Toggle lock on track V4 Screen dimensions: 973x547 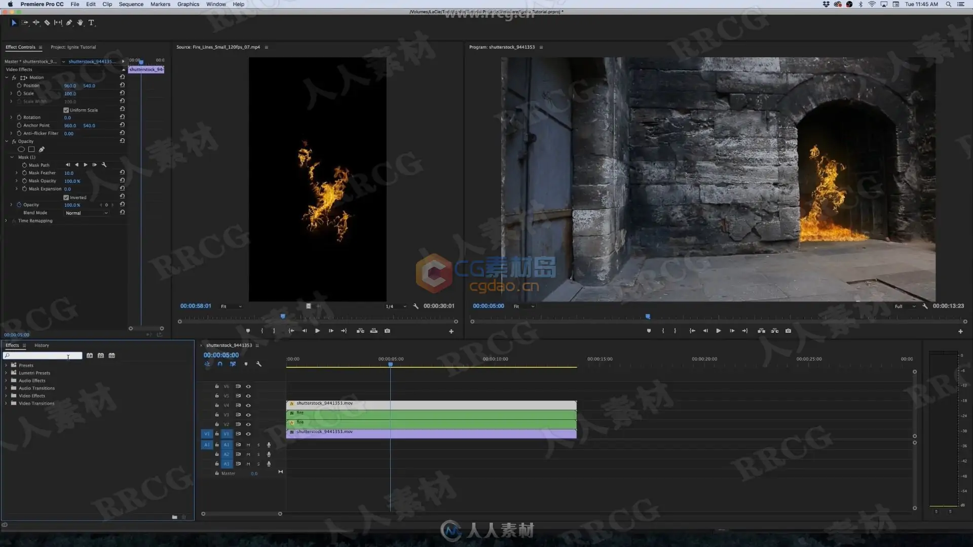coord(217,405)
